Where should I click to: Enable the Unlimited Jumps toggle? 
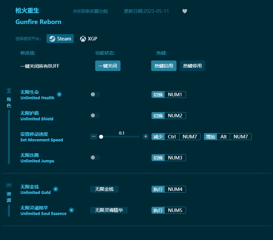[95, 157]
